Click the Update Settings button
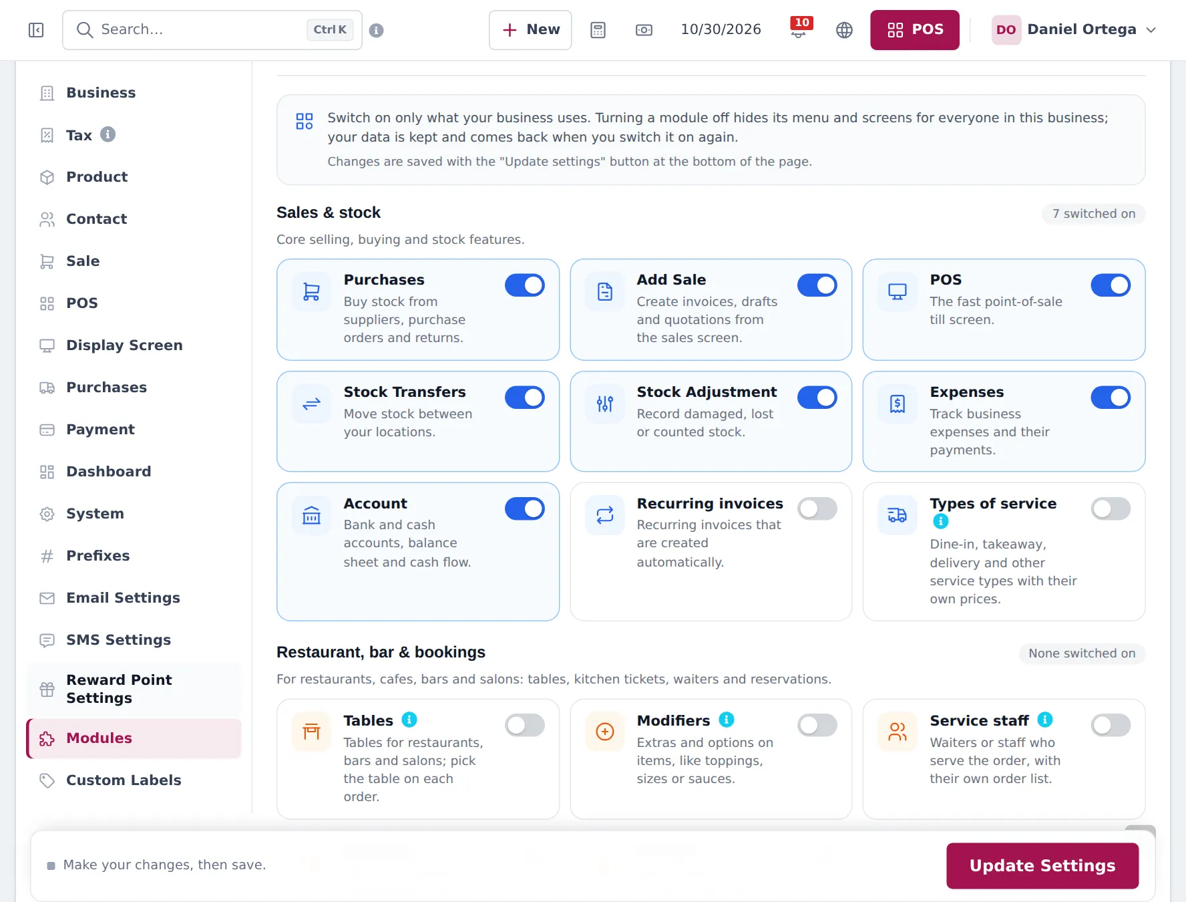This screenshot has height=902, width=1186. click(1042, 866)
